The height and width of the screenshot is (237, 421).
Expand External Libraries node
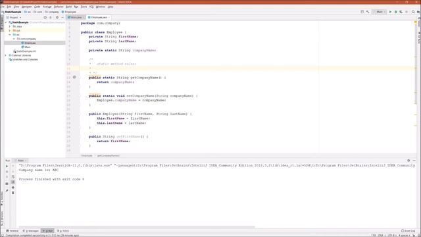(6, 55)
